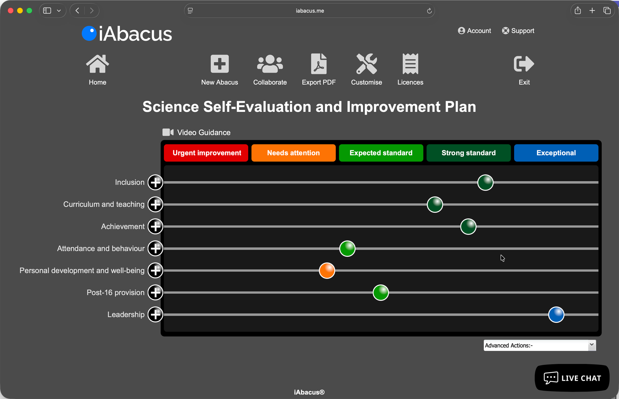Screen dimensions: 619x399
Task: Click the Home house icon
Action: click(97, 64)
